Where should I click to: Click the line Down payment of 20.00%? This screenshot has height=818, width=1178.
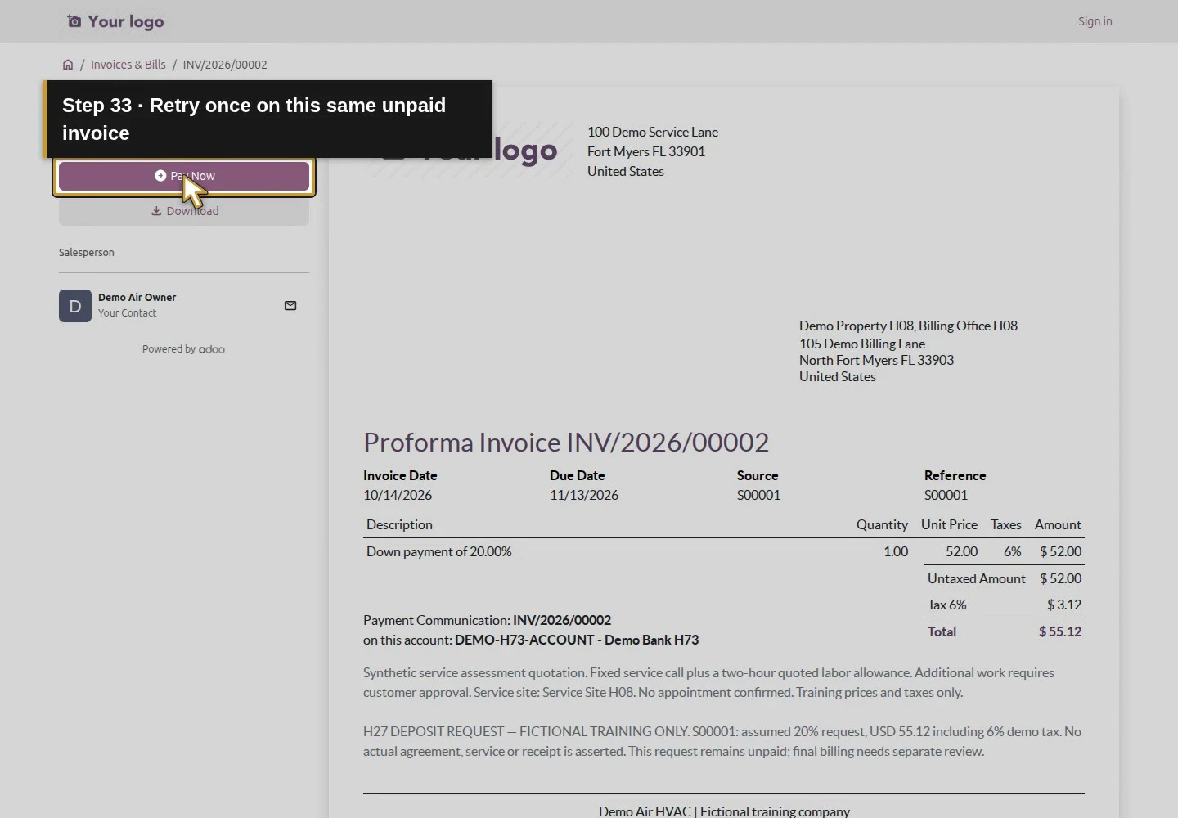click(x=439, y=551)
